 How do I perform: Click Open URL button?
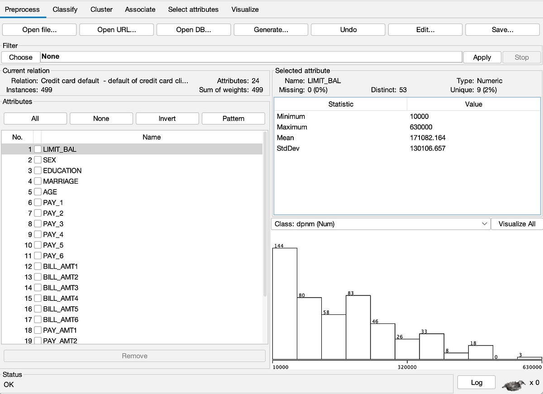(x=116, y=29)
